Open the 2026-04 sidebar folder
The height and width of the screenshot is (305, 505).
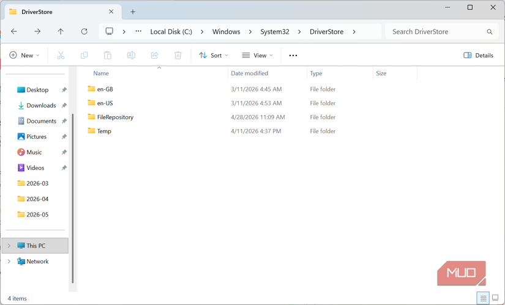pyautogui.click(x=37, y=199)
